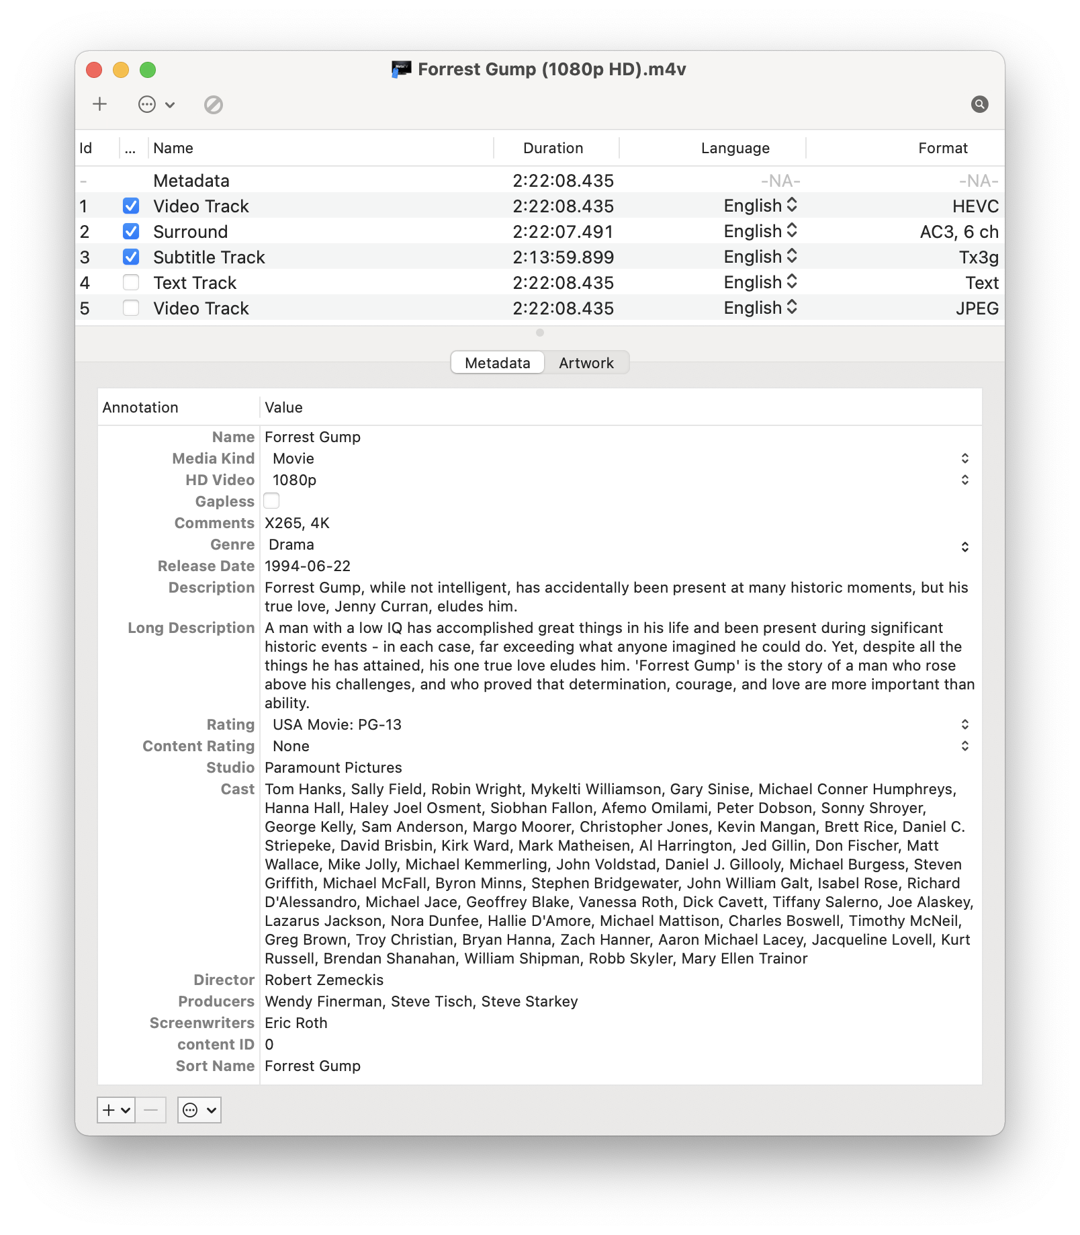Open the Genre dropdown
Image resolution: width=1080 pixels, height=1235 pixels.
click(x=620, y=545)
